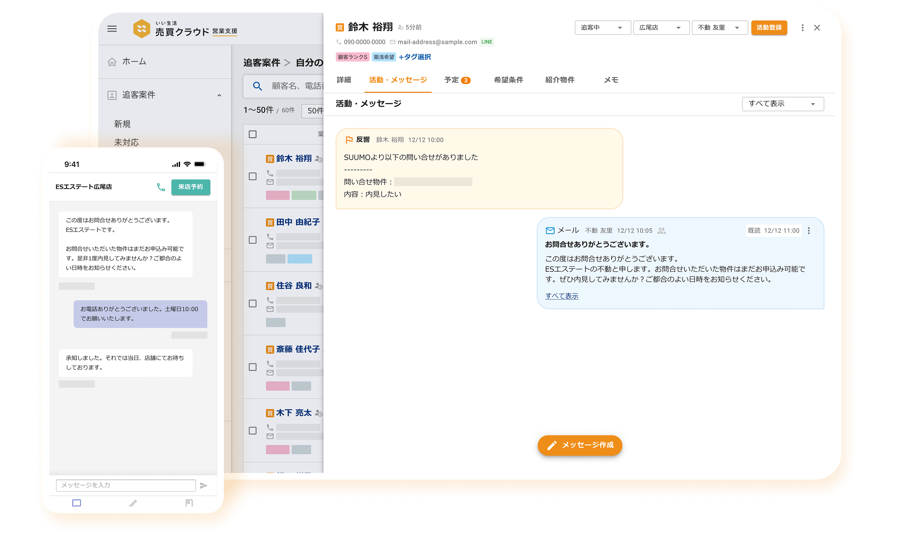This screenshot has height=557, width=912.
Task: Click the 買 badge beside 斎藤 佳代子
Action: pyautogui.click(x=270, y=350)
